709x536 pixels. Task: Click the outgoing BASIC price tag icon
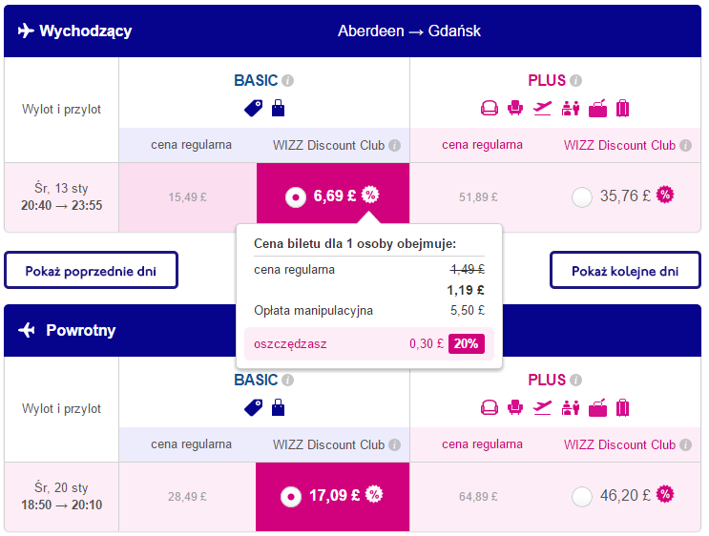[x=253, y=109]
